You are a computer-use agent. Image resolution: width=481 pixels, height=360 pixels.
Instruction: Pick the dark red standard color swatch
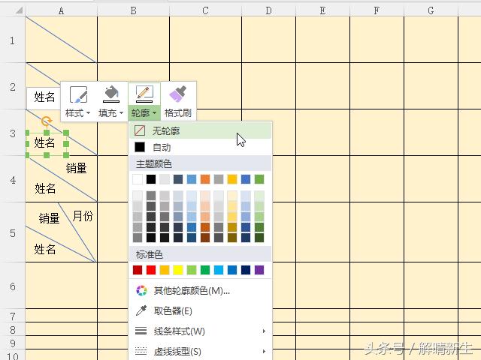click(138, 270)
